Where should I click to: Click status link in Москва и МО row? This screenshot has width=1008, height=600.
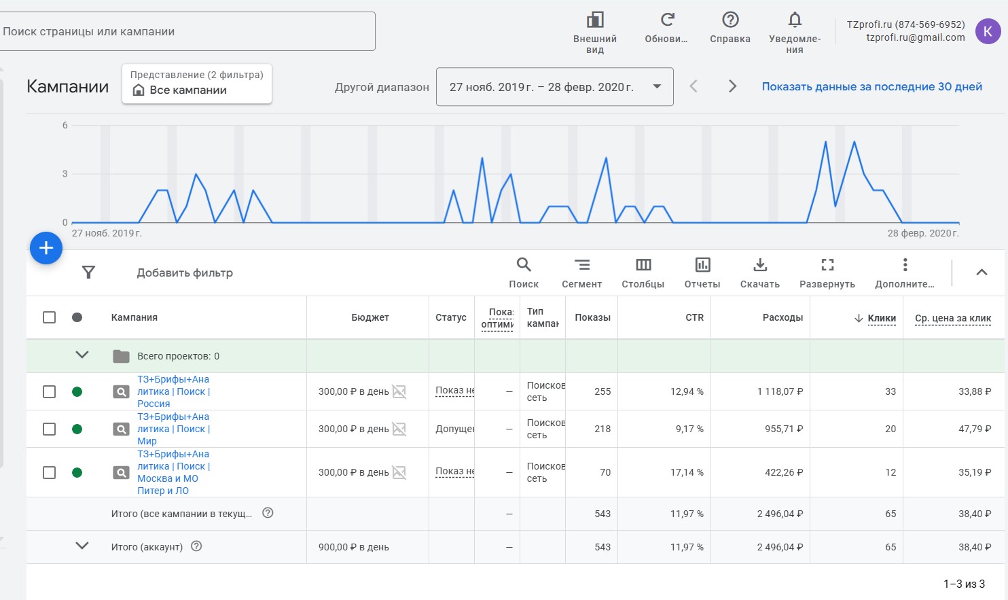coord(455,472)
